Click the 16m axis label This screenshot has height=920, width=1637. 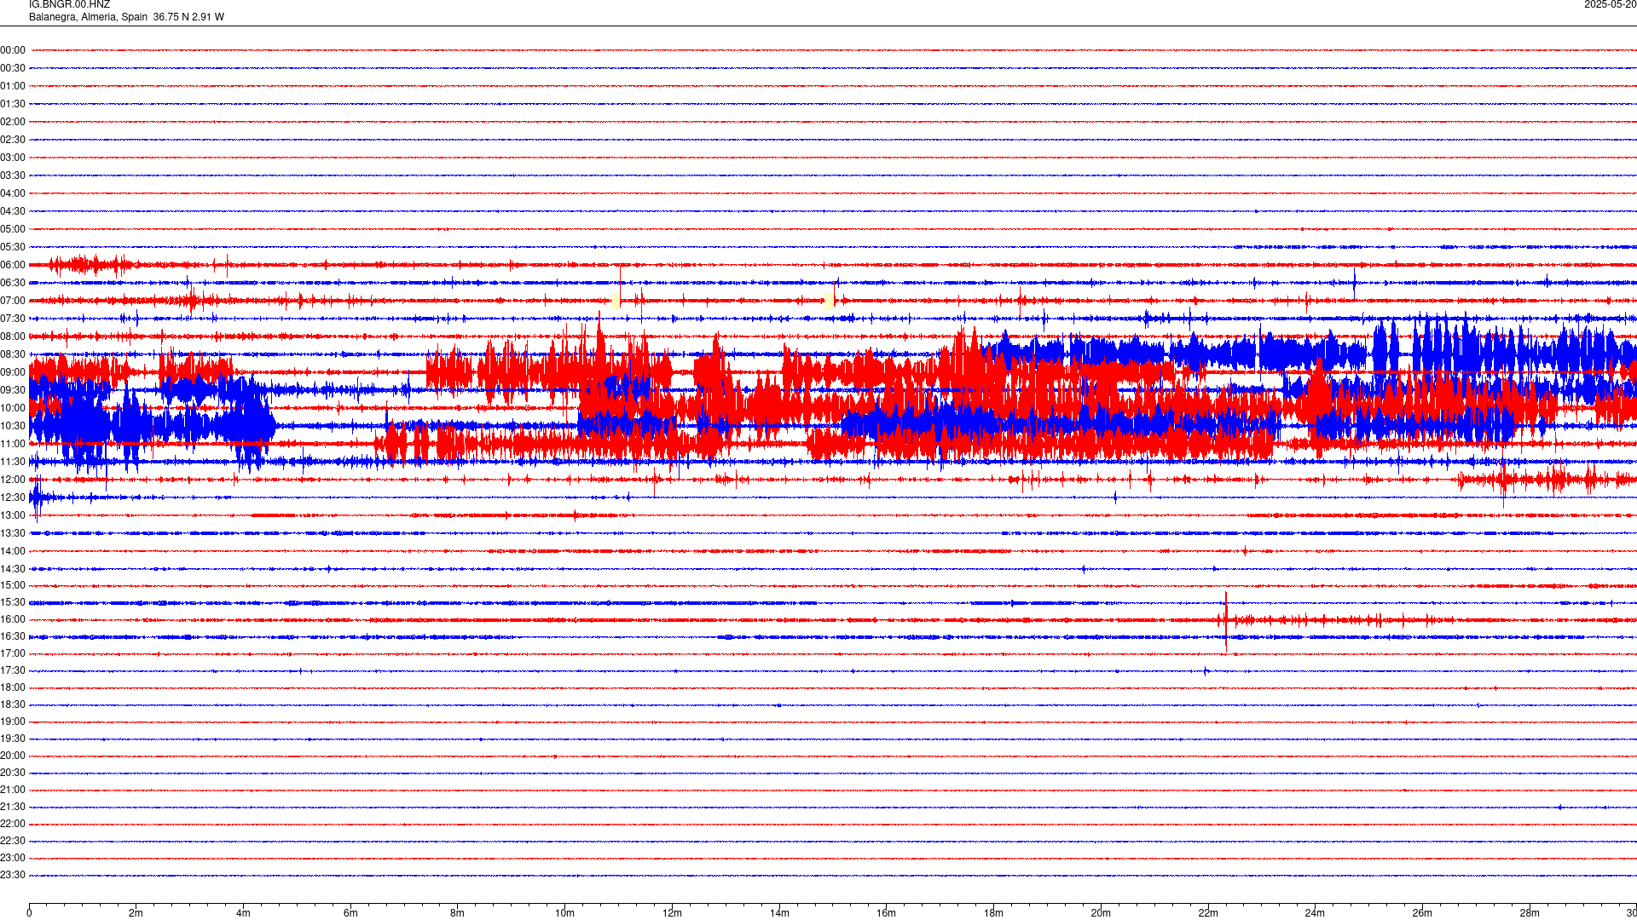point(887,913)
